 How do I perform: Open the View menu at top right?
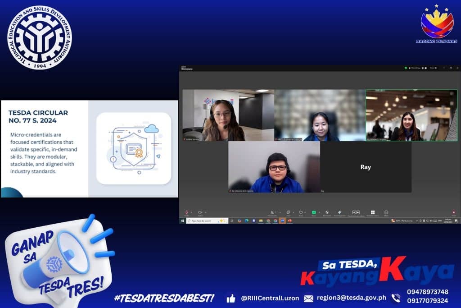(x=432, y=68)
